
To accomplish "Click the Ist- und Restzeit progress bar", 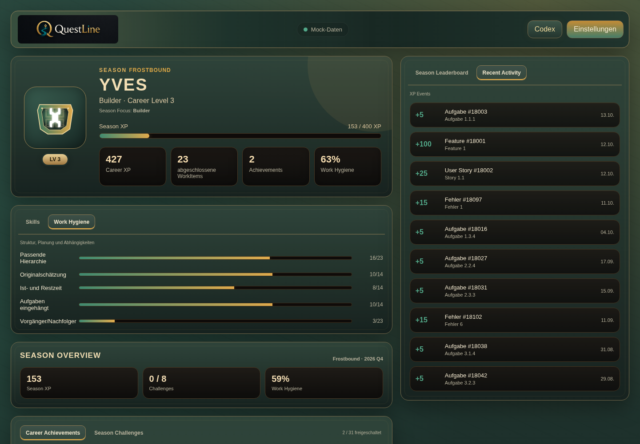I will [x=215, y=288].
